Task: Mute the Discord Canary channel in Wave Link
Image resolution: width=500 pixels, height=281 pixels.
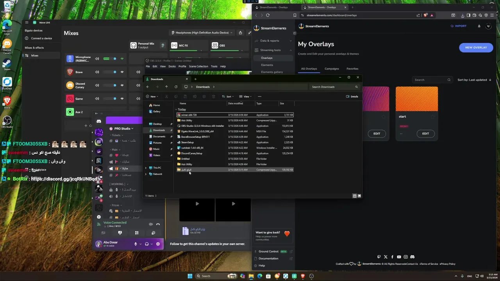Action: pos(97,85)
